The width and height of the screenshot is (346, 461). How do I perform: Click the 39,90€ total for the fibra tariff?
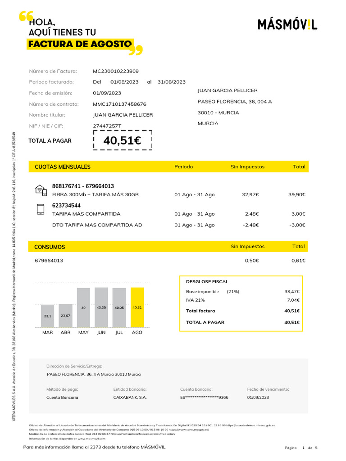point(296,194)
